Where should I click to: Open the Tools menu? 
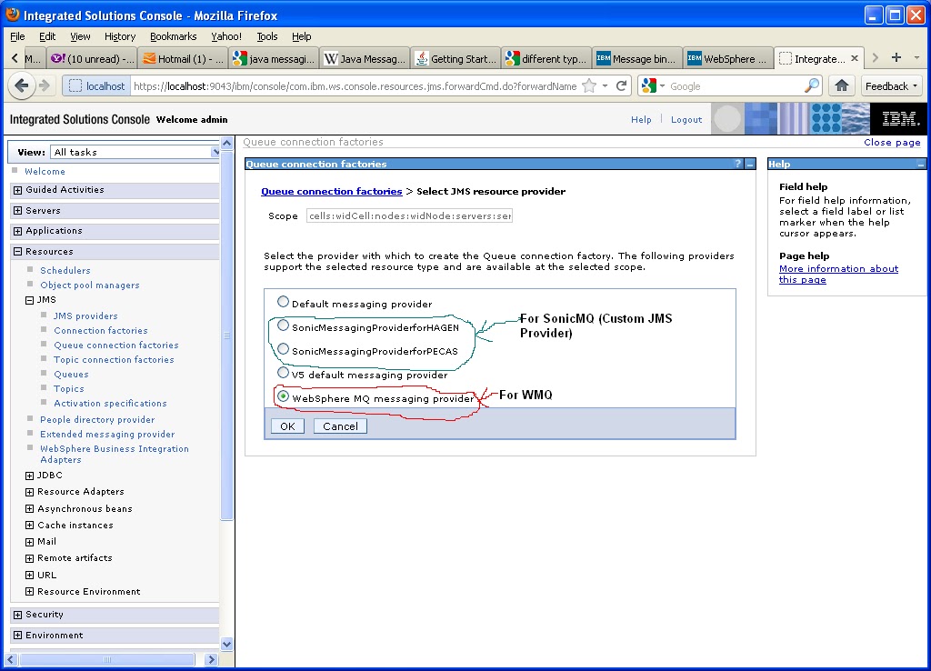[266, 36]
